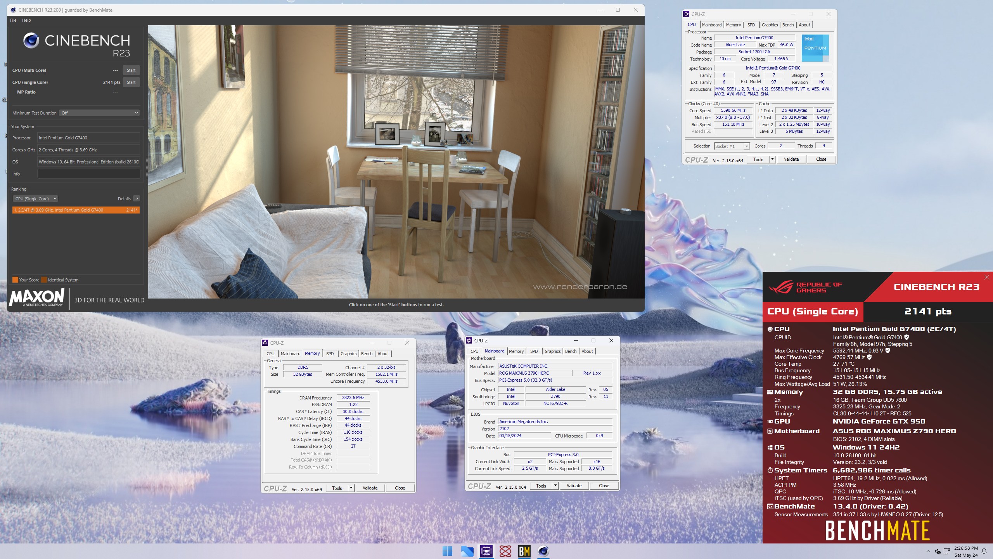
Task: Click Validate in top-right CPU-Z window
Action: point(791,159)
